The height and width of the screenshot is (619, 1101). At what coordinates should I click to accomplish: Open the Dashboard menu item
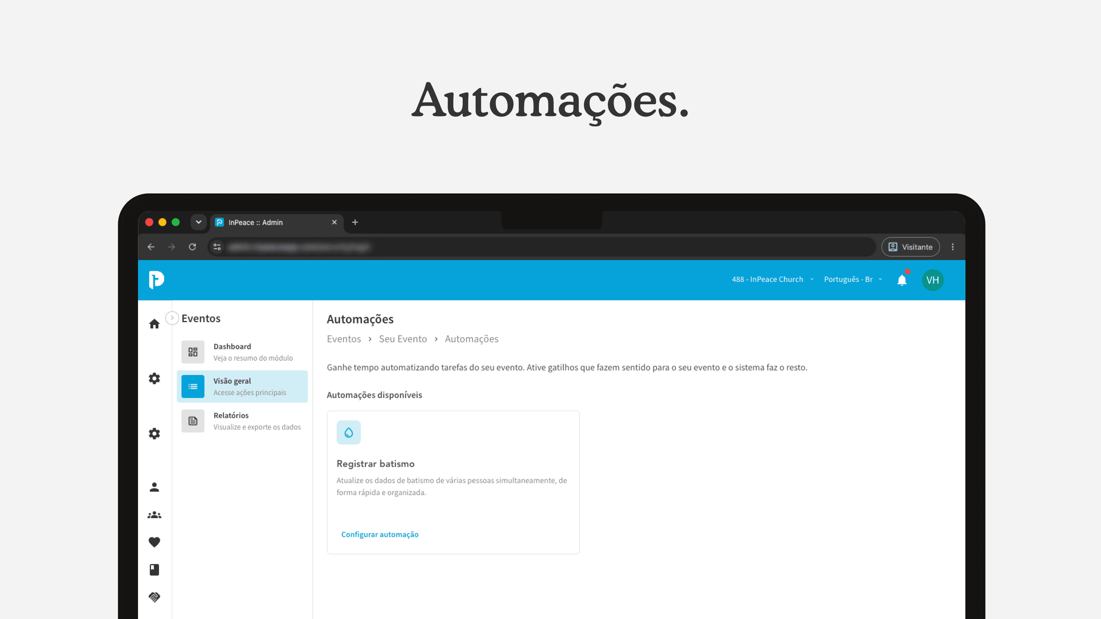pyautogui.click(x=242, y=352)
